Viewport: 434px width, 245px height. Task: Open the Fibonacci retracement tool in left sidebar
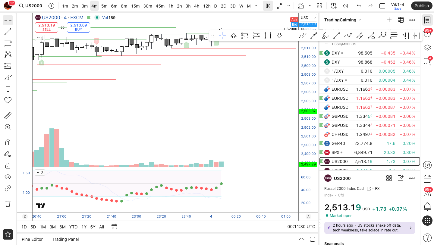coord(8,43)
